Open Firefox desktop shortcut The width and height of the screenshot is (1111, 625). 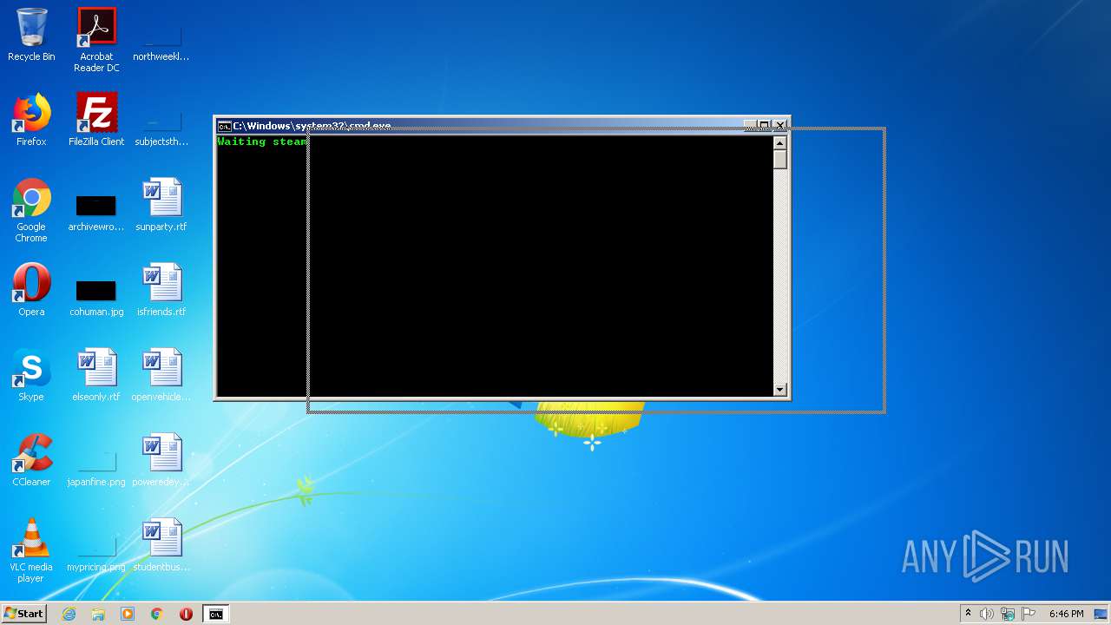click(31, 120)
